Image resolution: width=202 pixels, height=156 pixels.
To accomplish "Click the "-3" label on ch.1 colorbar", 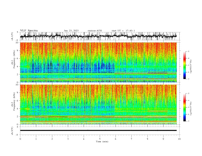I will (188, 51).
